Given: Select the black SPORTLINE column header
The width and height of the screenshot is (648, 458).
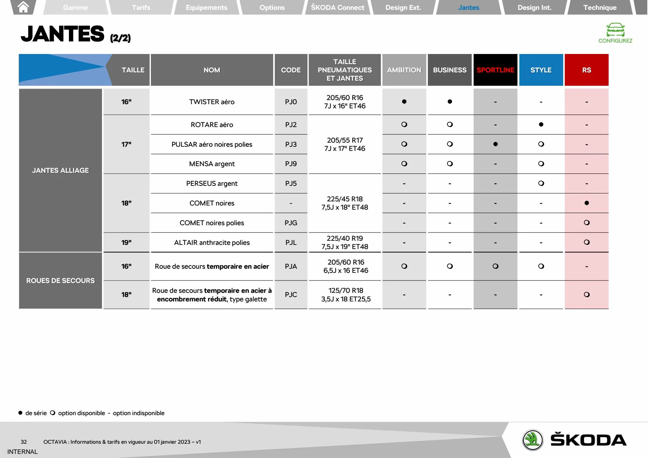Looking at the screenshot, I should 496,70.
